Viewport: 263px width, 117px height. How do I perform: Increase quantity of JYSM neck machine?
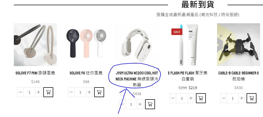140,104
